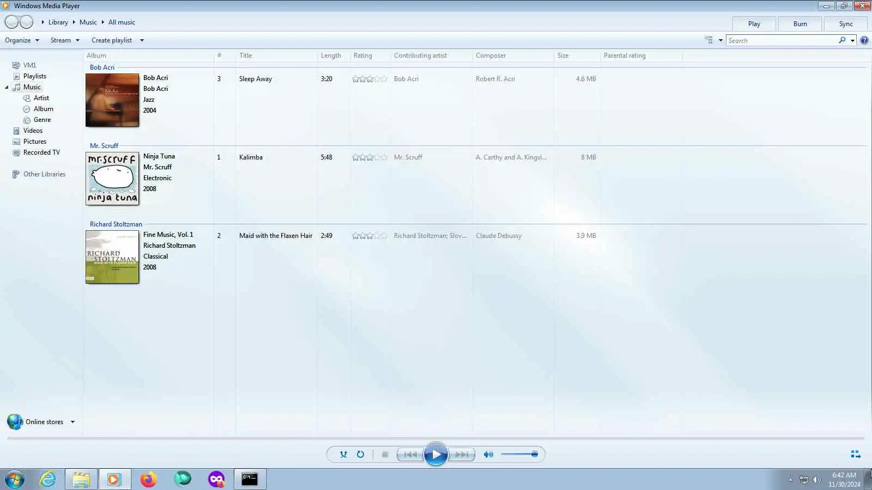The height and width of the screenshot is (490, 872).
Task: Open the Organize menu
Action: (x=22, y=40)
